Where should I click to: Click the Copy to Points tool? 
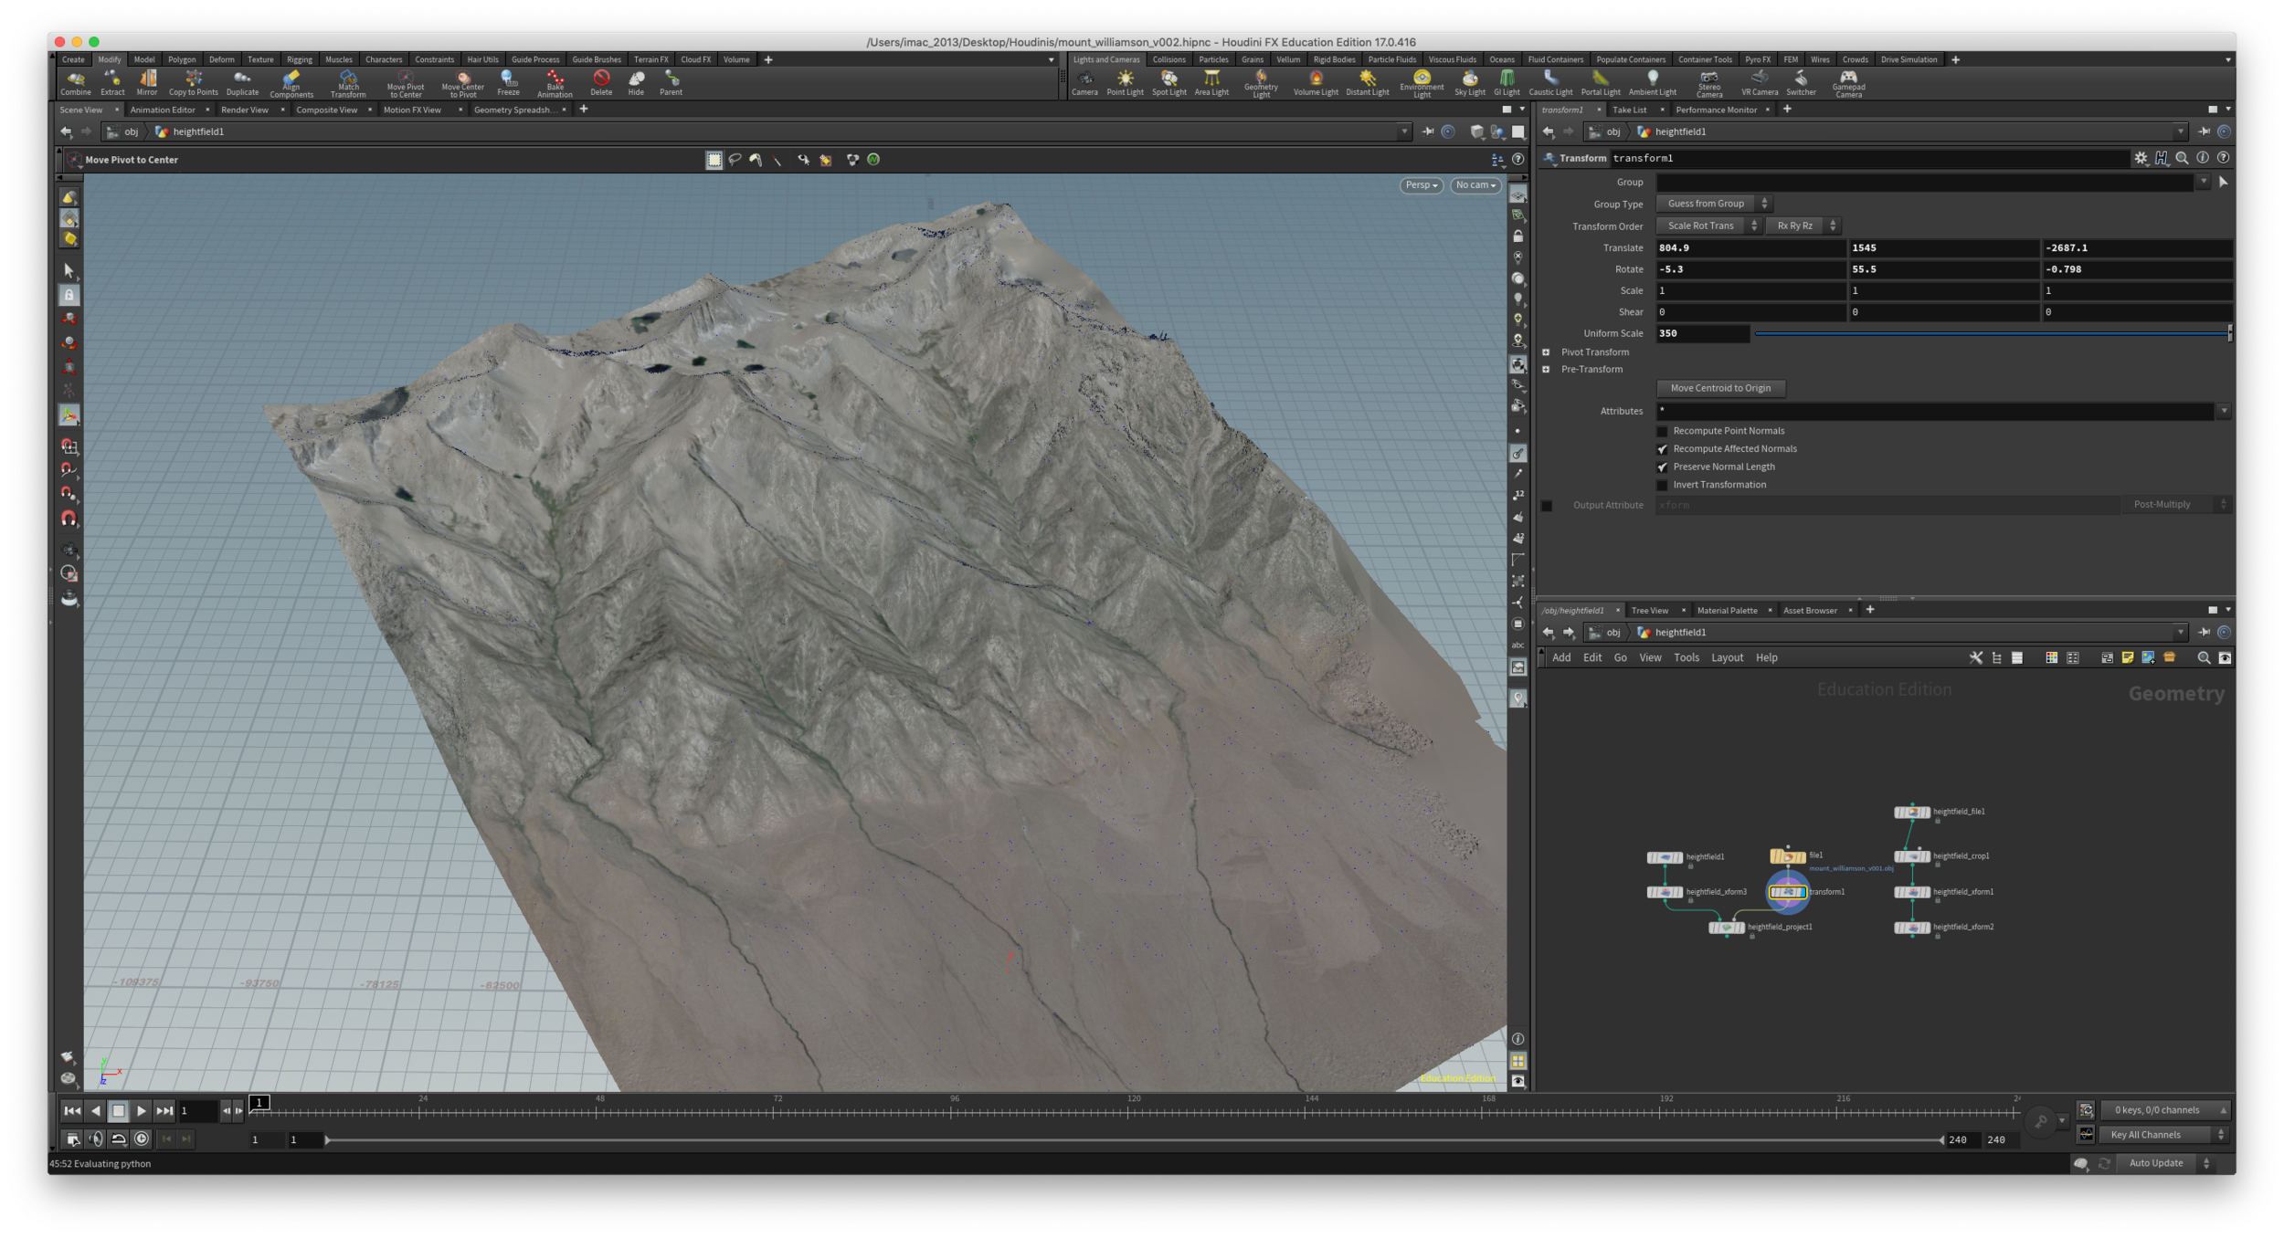[x=193, y=83]
